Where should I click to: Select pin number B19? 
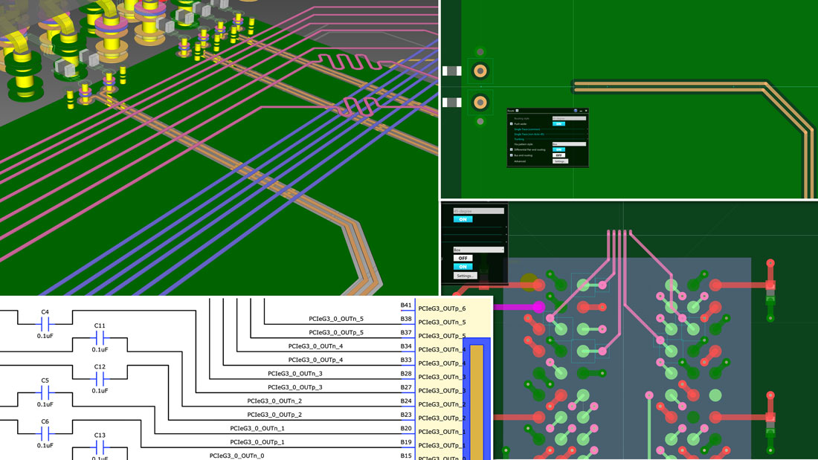coord(406,441)
